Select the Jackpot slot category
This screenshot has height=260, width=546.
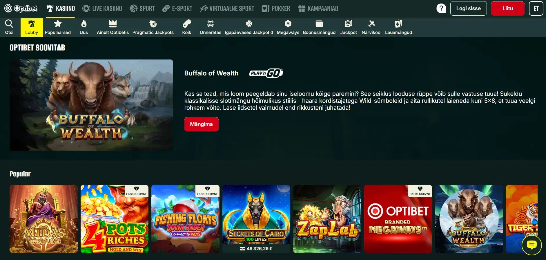349,27
